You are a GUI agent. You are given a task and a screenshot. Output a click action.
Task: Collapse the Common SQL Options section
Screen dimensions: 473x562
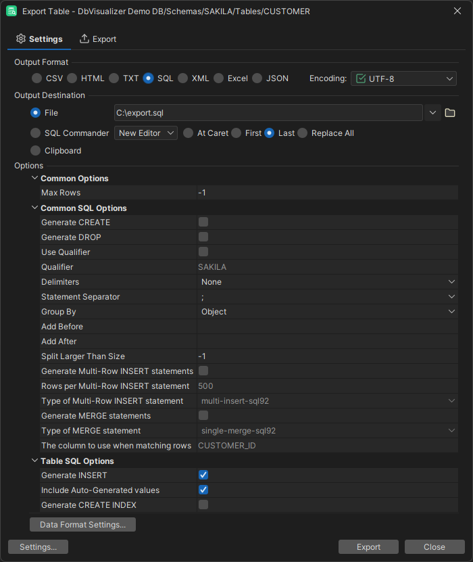point(34,207)
